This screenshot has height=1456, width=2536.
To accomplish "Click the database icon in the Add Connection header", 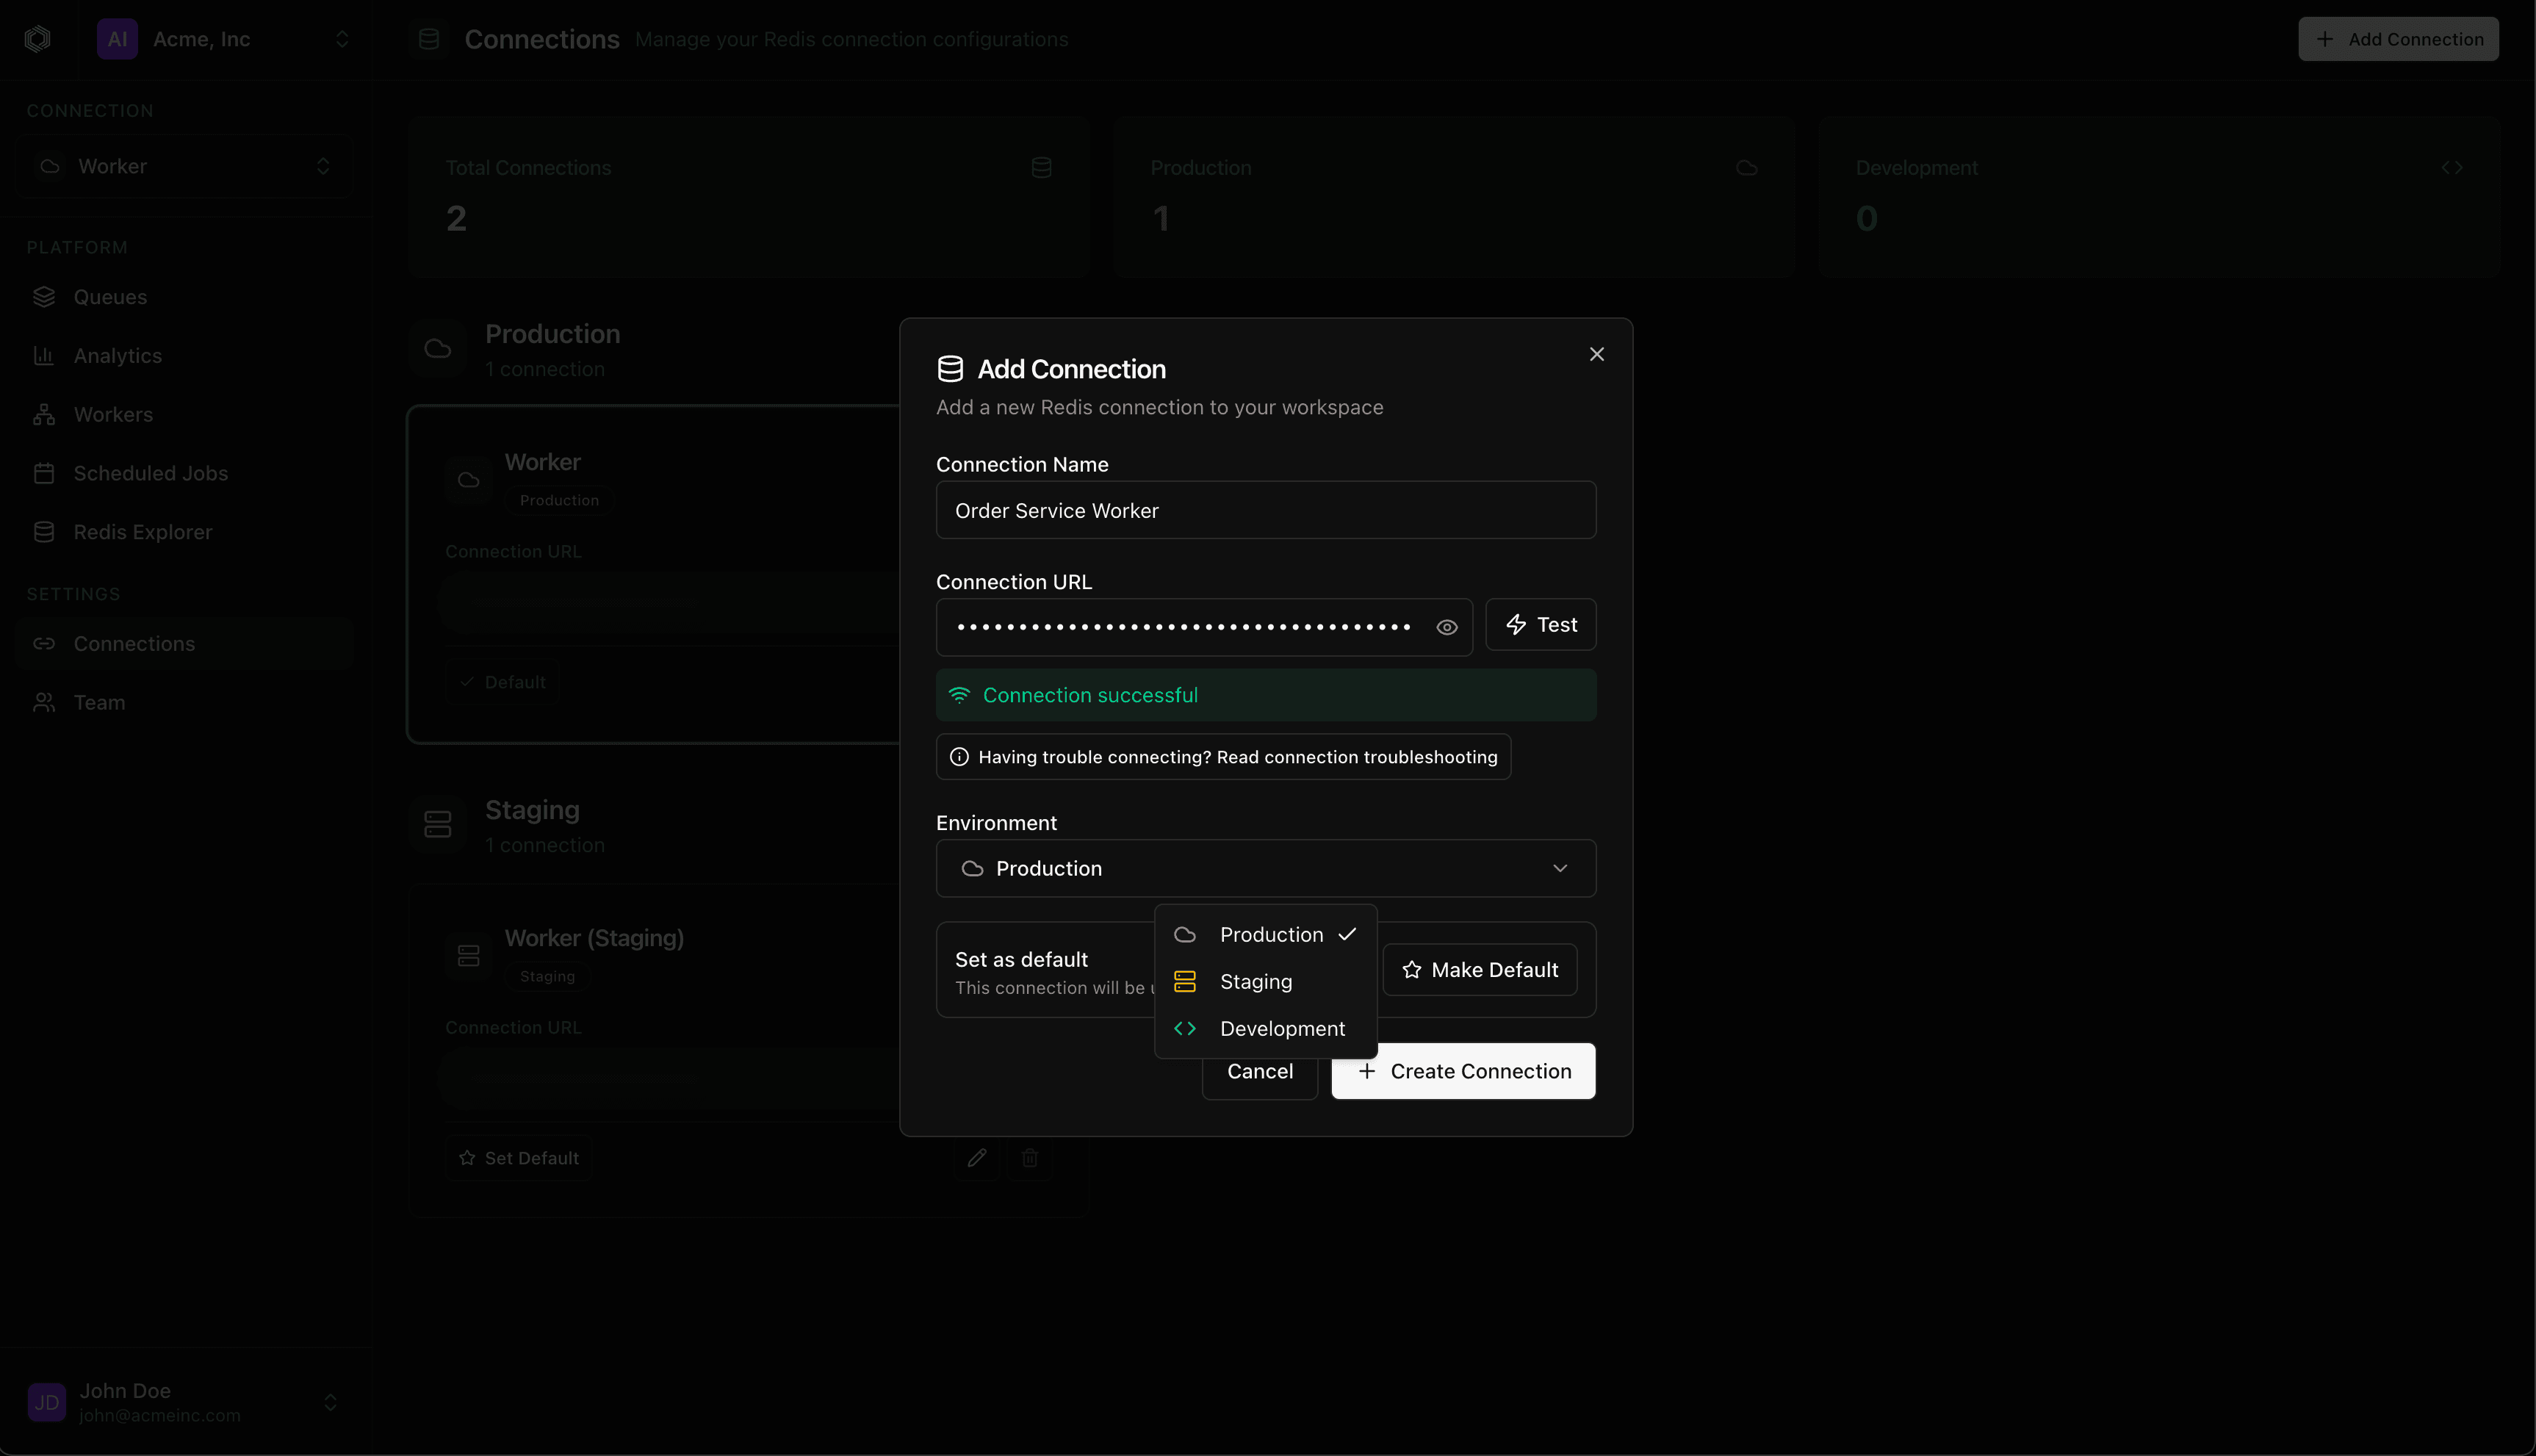I will (949, 368).
